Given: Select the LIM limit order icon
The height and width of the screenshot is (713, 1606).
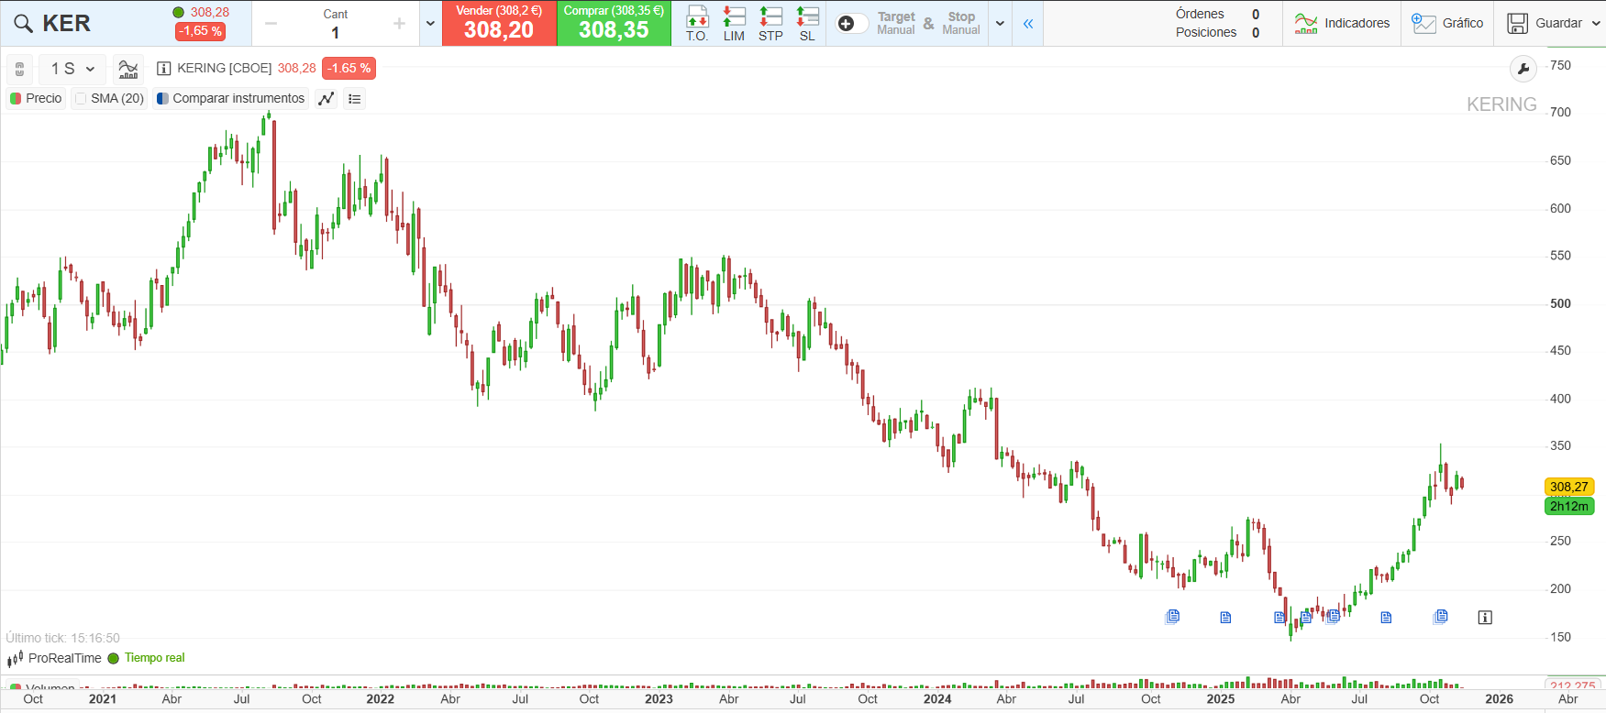Looking at the screenshot, I should tap(734, 23).
